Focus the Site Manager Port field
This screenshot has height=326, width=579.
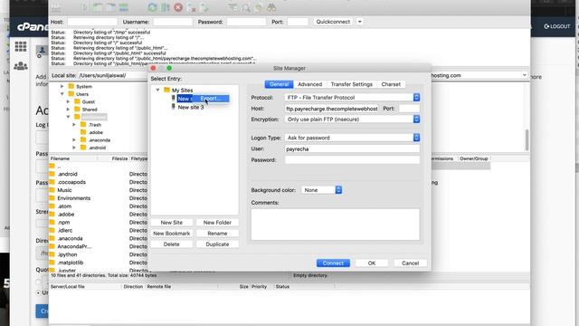point(409,109)
